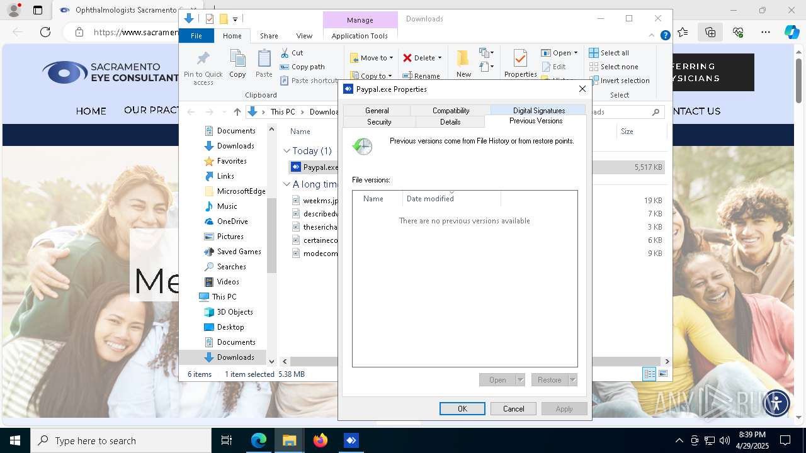Click the accessibility widget on webpage
This screenshot has width=806, height=453.
point(776,403)
